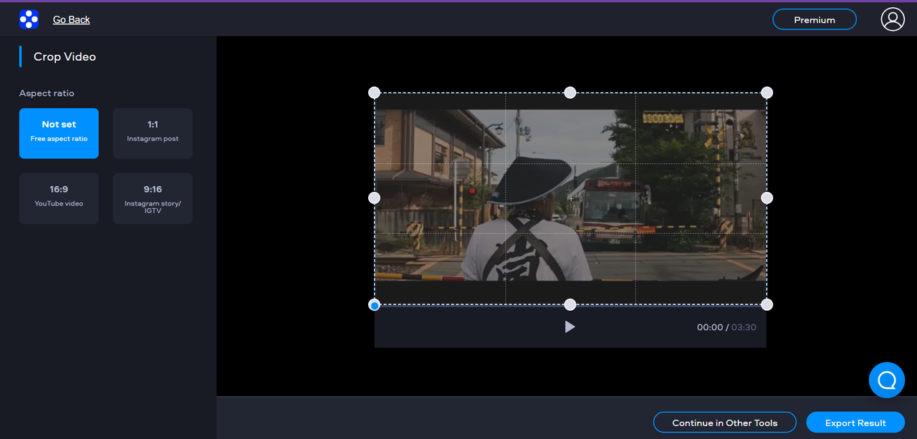Choose 9:16 Instagram story ratio
917x439 pixels.
153,198
